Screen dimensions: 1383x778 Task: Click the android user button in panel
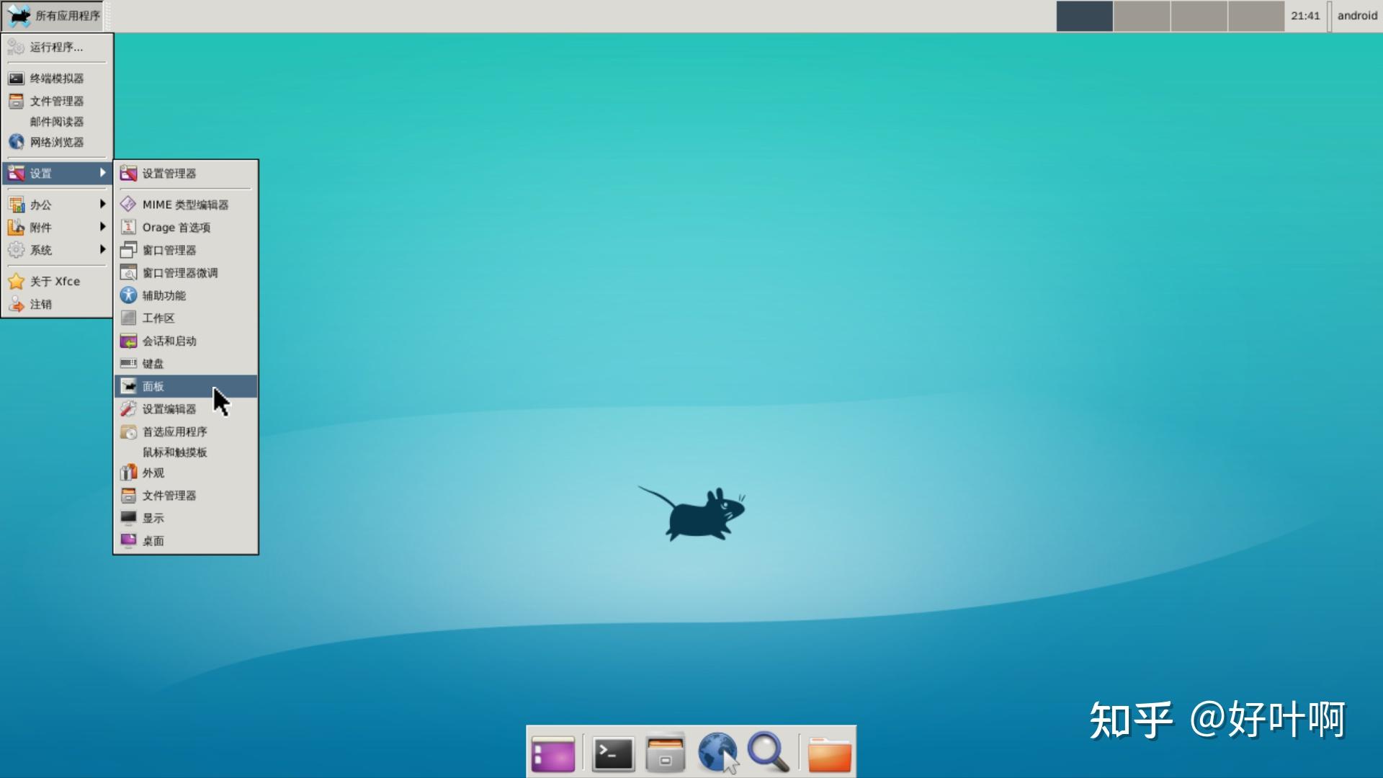[x=1356, y=16]
